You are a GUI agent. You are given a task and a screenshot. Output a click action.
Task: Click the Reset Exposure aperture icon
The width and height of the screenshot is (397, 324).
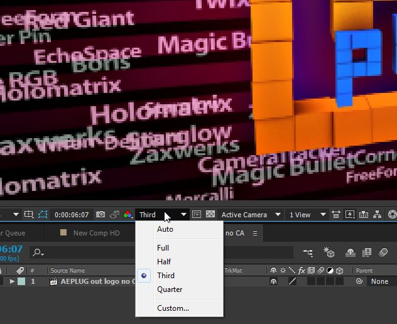click(393, 215)
